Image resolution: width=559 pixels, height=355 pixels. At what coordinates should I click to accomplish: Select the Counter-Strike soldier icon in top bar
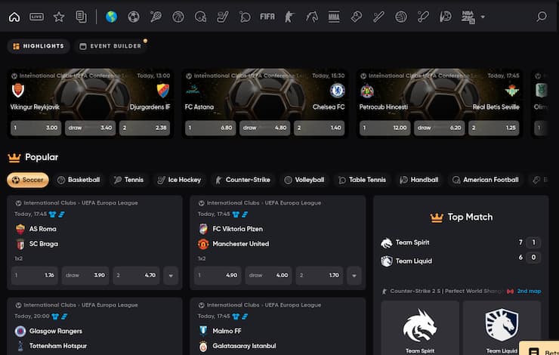point(289,17)
